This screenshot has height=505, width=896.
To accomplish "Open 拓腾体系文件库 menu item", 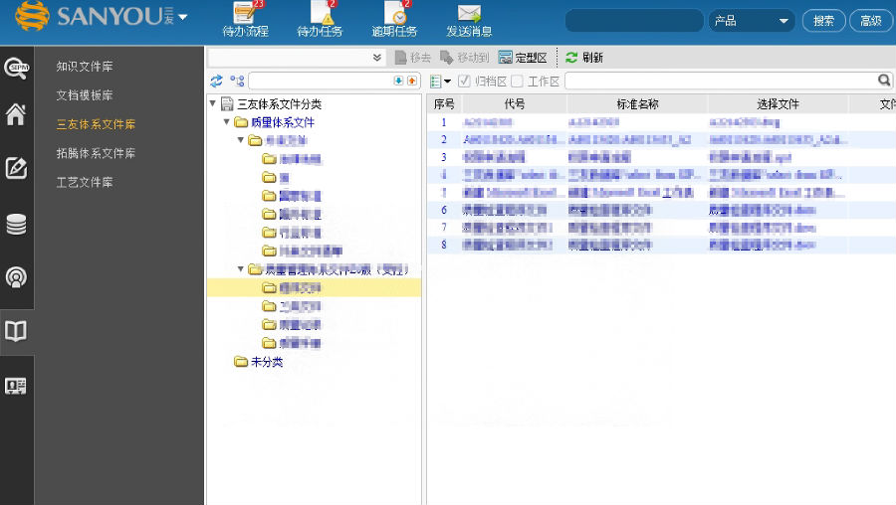I will click(x=96, y=153).
